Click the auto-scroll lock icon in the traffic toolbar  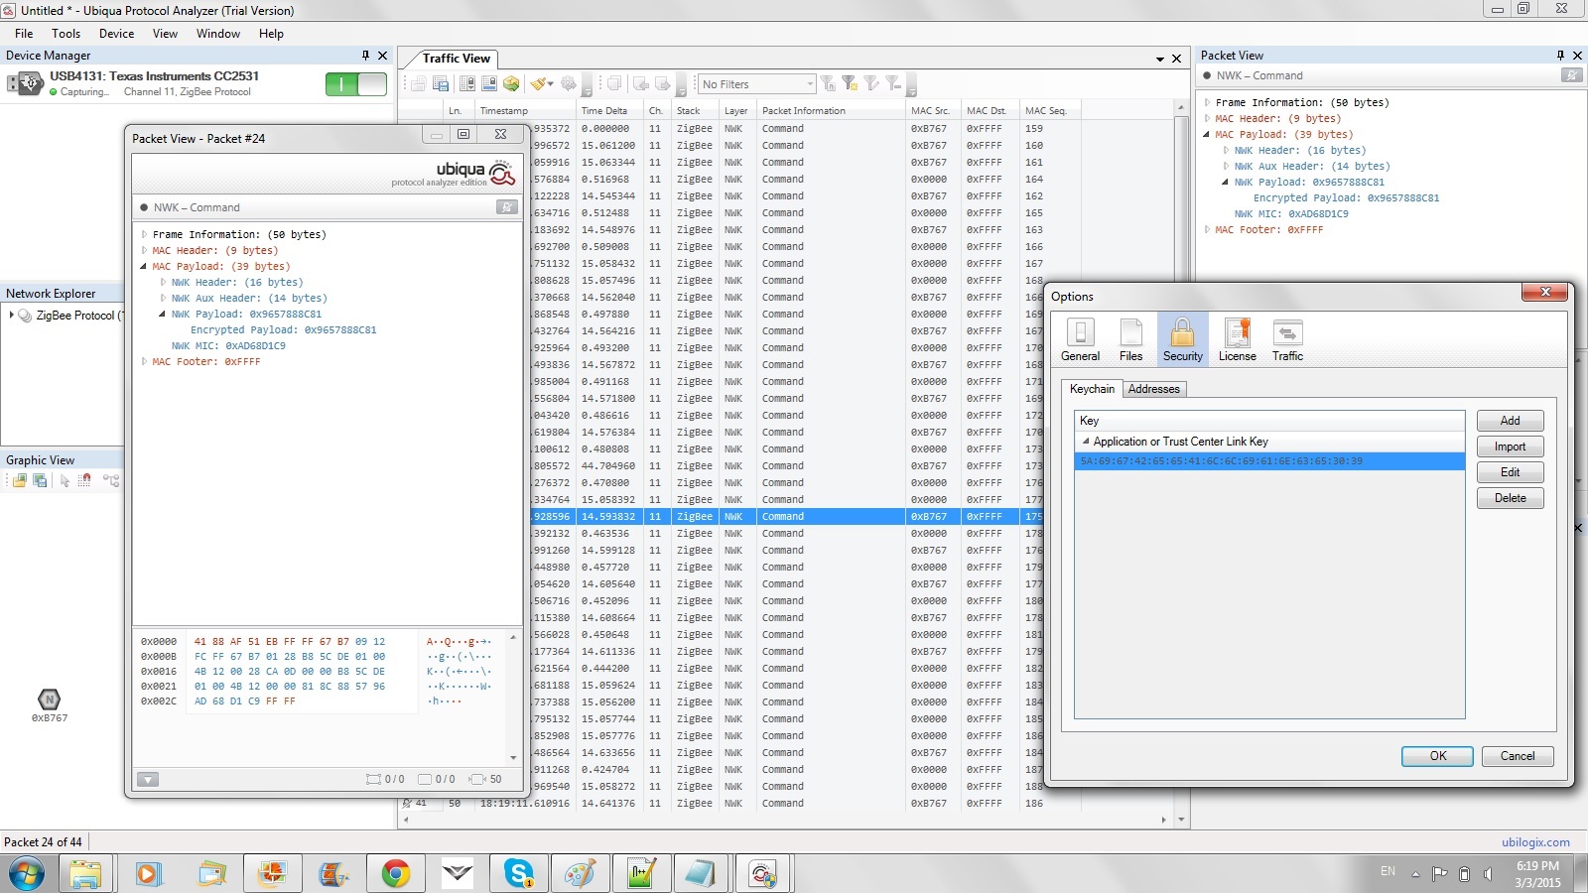point(467,84)
